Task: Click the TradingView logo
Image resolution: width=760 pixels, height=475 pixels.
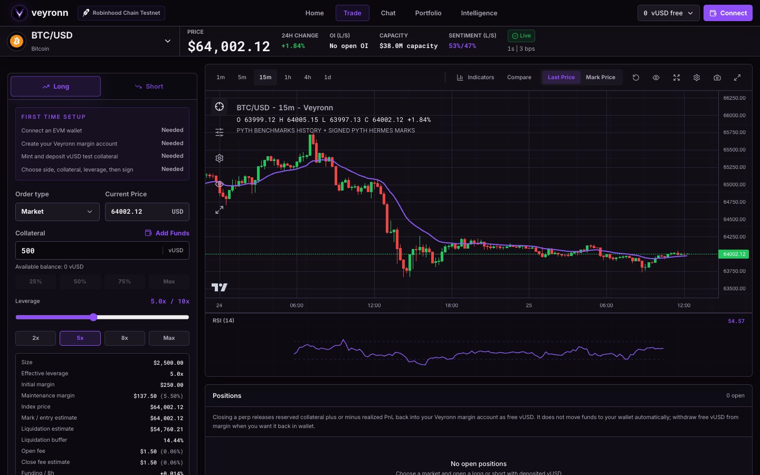Action: click(x=220, y=287)
